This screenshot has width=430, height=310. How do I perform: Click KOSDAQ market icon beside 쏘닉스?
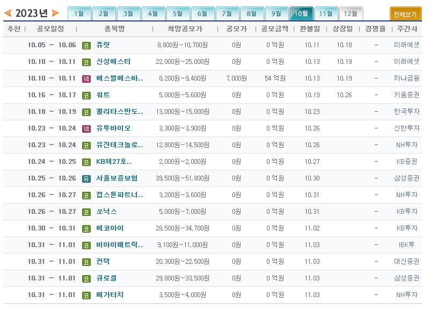pos(86,212)
